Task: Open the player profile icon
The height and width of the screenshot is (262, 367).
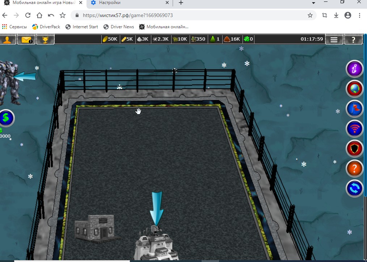Action: point(7,39)
